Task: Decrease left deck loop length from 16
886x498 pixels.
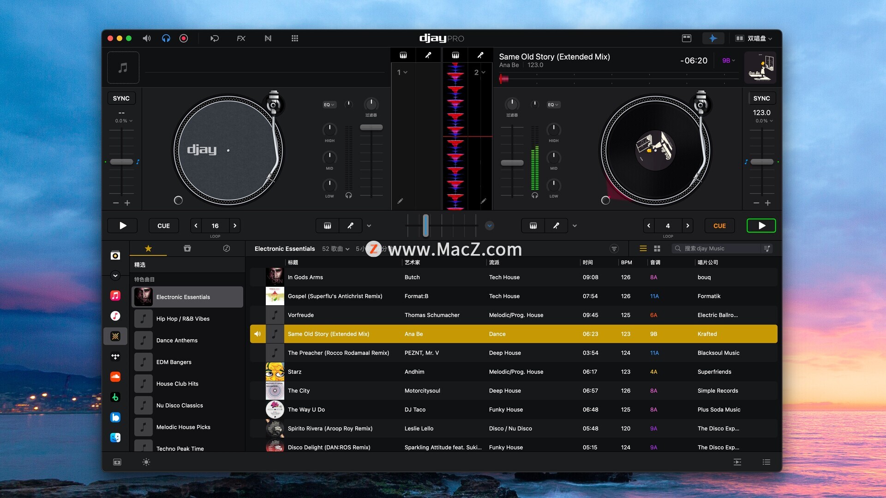Action: [x=196, y=225]
